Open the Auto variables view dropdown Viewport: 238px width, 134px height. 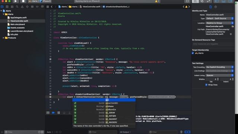click(49, 132)
